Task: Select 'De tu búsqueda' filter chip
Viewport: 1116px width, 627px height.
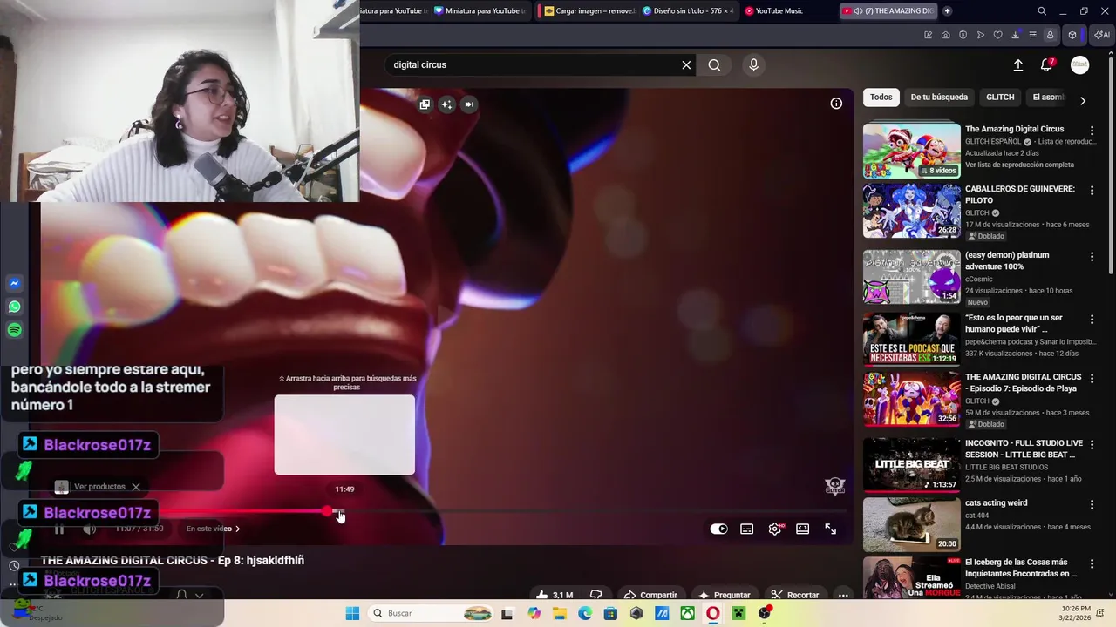Action: [939, 98]
